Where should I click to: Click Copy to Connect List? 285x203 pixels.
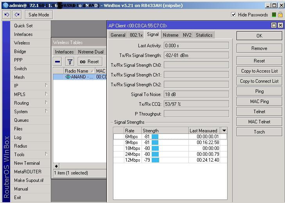coord(259,81)
